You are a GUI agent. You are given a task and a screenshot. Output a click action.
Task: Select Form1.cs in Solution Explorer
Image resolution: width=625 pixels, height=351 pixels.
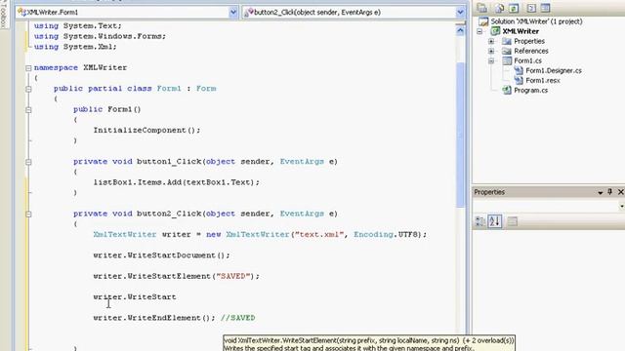coord(527,60)
